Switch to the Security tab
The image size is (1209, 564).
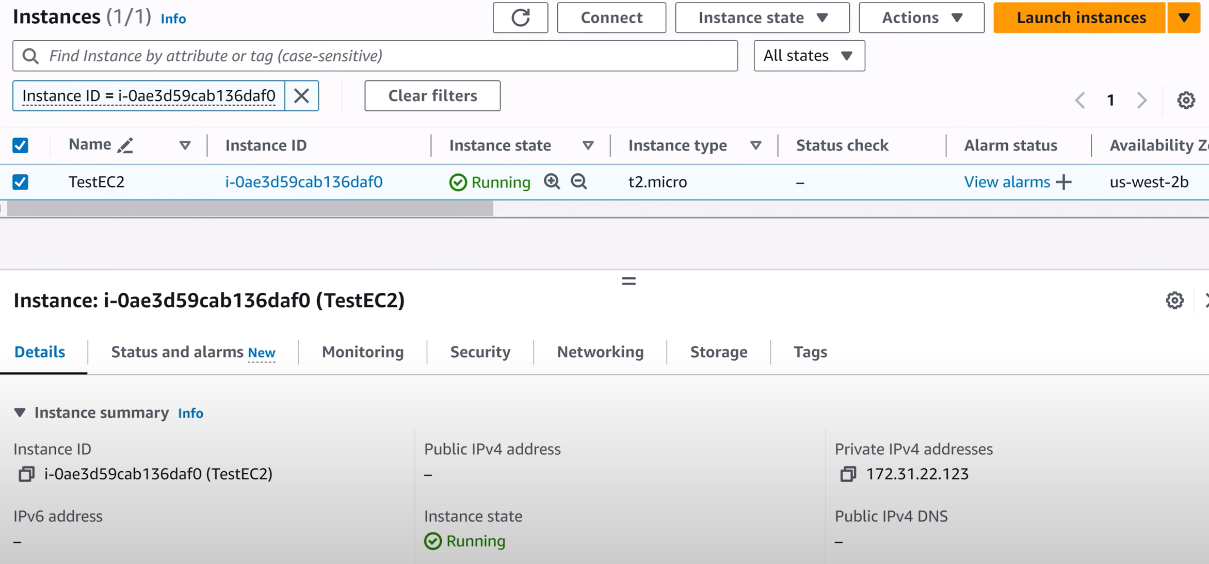pos(480,352)
